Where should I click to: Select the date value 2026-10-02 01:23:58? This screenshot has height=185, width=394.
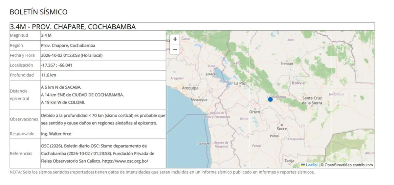(x=60, y=55)
